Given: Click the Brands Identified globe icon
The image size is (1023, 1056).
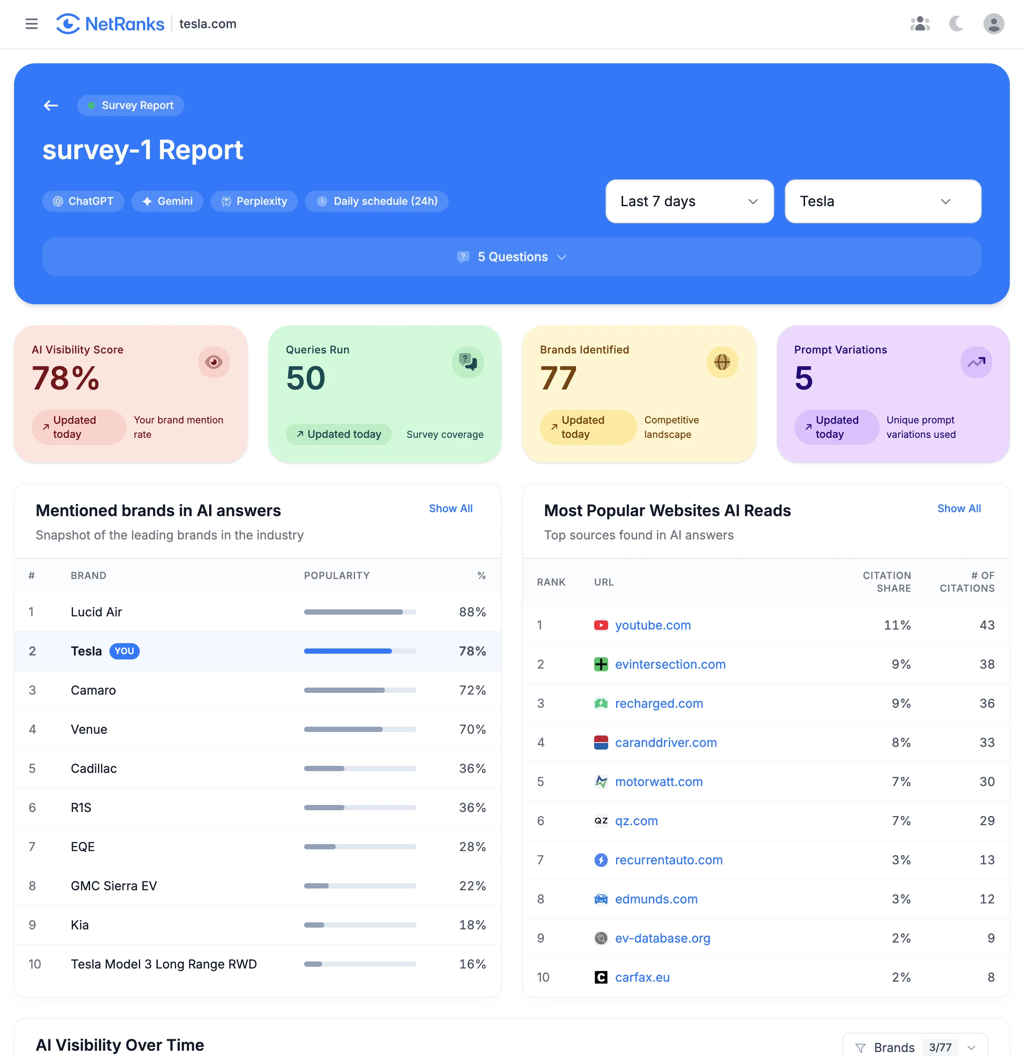Looking at the screenshot, I should tap(722, 362).
